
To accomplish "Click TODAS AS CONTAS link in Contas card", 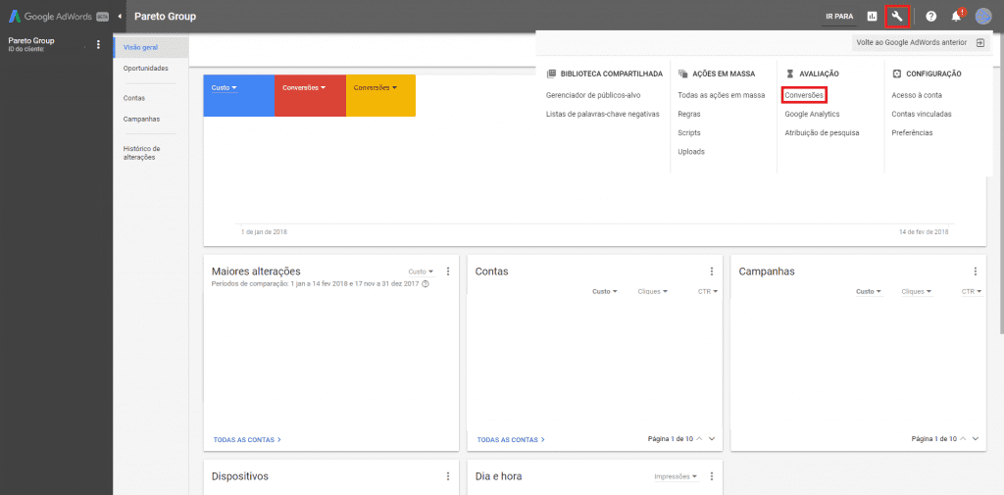I will point(511,440).
